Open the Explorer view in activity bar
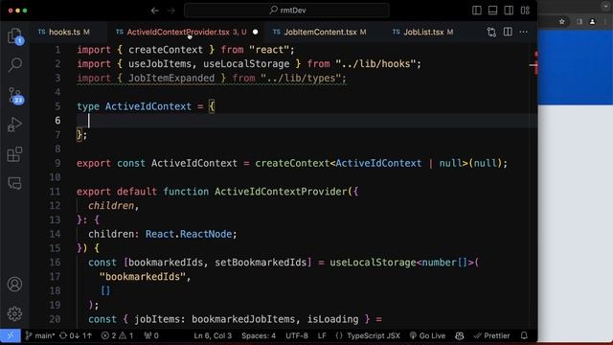Viewport: 613px width, 345px height. point(15,36)
